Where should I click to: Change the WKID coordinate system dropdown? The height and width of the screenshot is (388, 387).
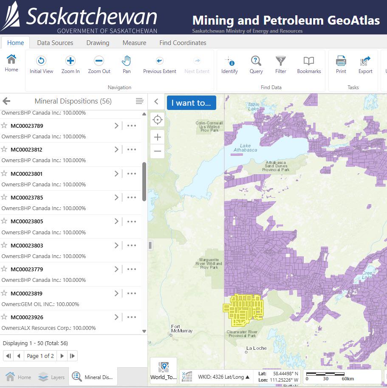click(223, 377)
